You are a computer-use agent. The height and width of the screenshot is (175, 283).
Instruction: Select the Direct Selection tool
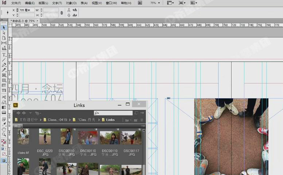pyautogui.click(x=4, y=33)
